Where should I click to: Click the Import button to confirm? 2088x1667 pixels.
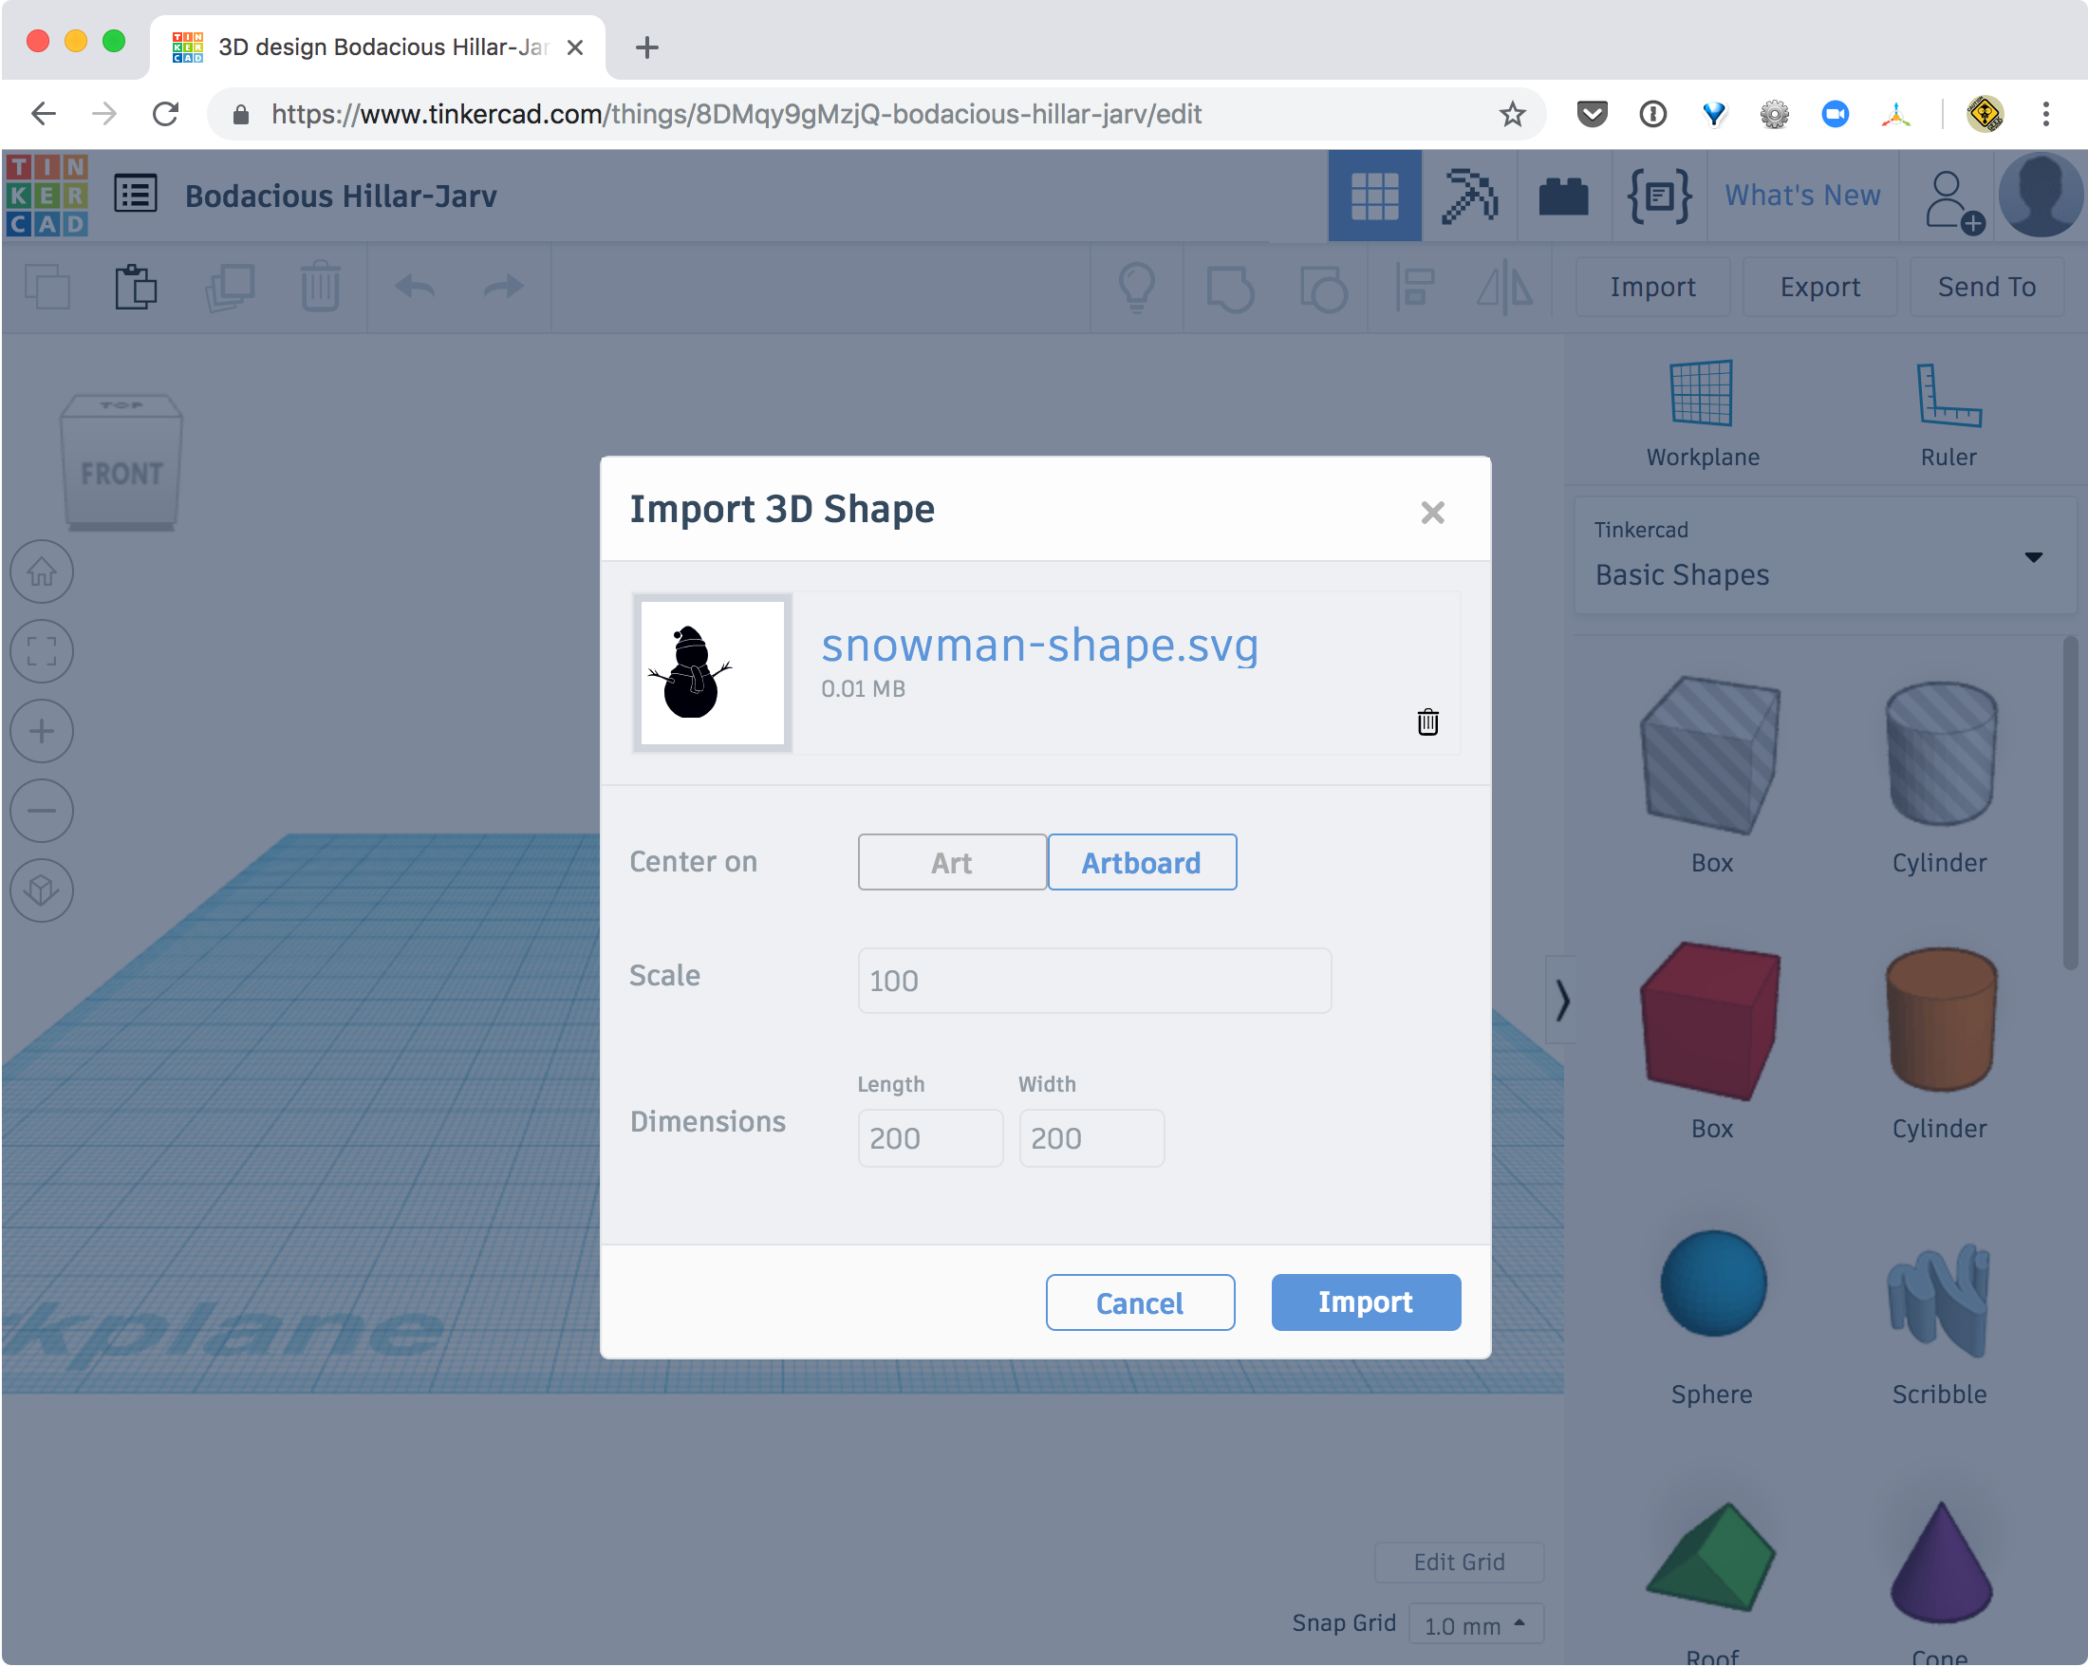pos(1366,1302)
